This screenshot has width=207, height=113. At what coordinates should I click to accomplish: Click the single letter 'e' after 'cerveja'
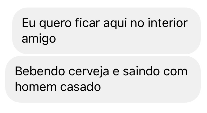(x=116, y=72)
